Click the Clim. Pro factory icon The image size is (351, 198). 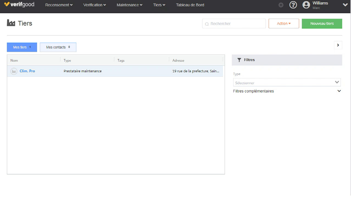coord(13,71)
